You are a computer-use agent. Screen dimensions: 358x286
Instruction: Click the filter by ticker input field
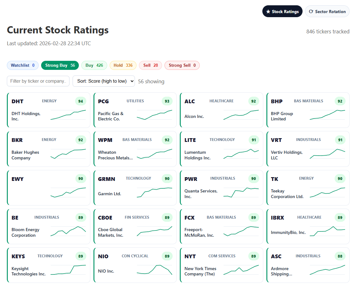click(38, 81)
